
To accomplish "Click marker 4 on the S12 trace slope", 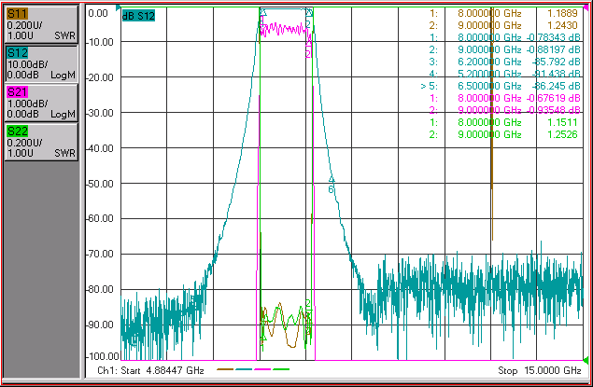I will click(x=332, y=179).
